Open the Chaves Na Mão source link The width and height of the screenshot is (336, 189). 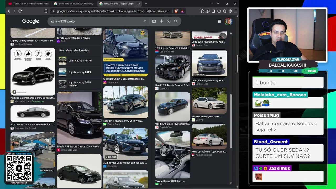(67, 150)
